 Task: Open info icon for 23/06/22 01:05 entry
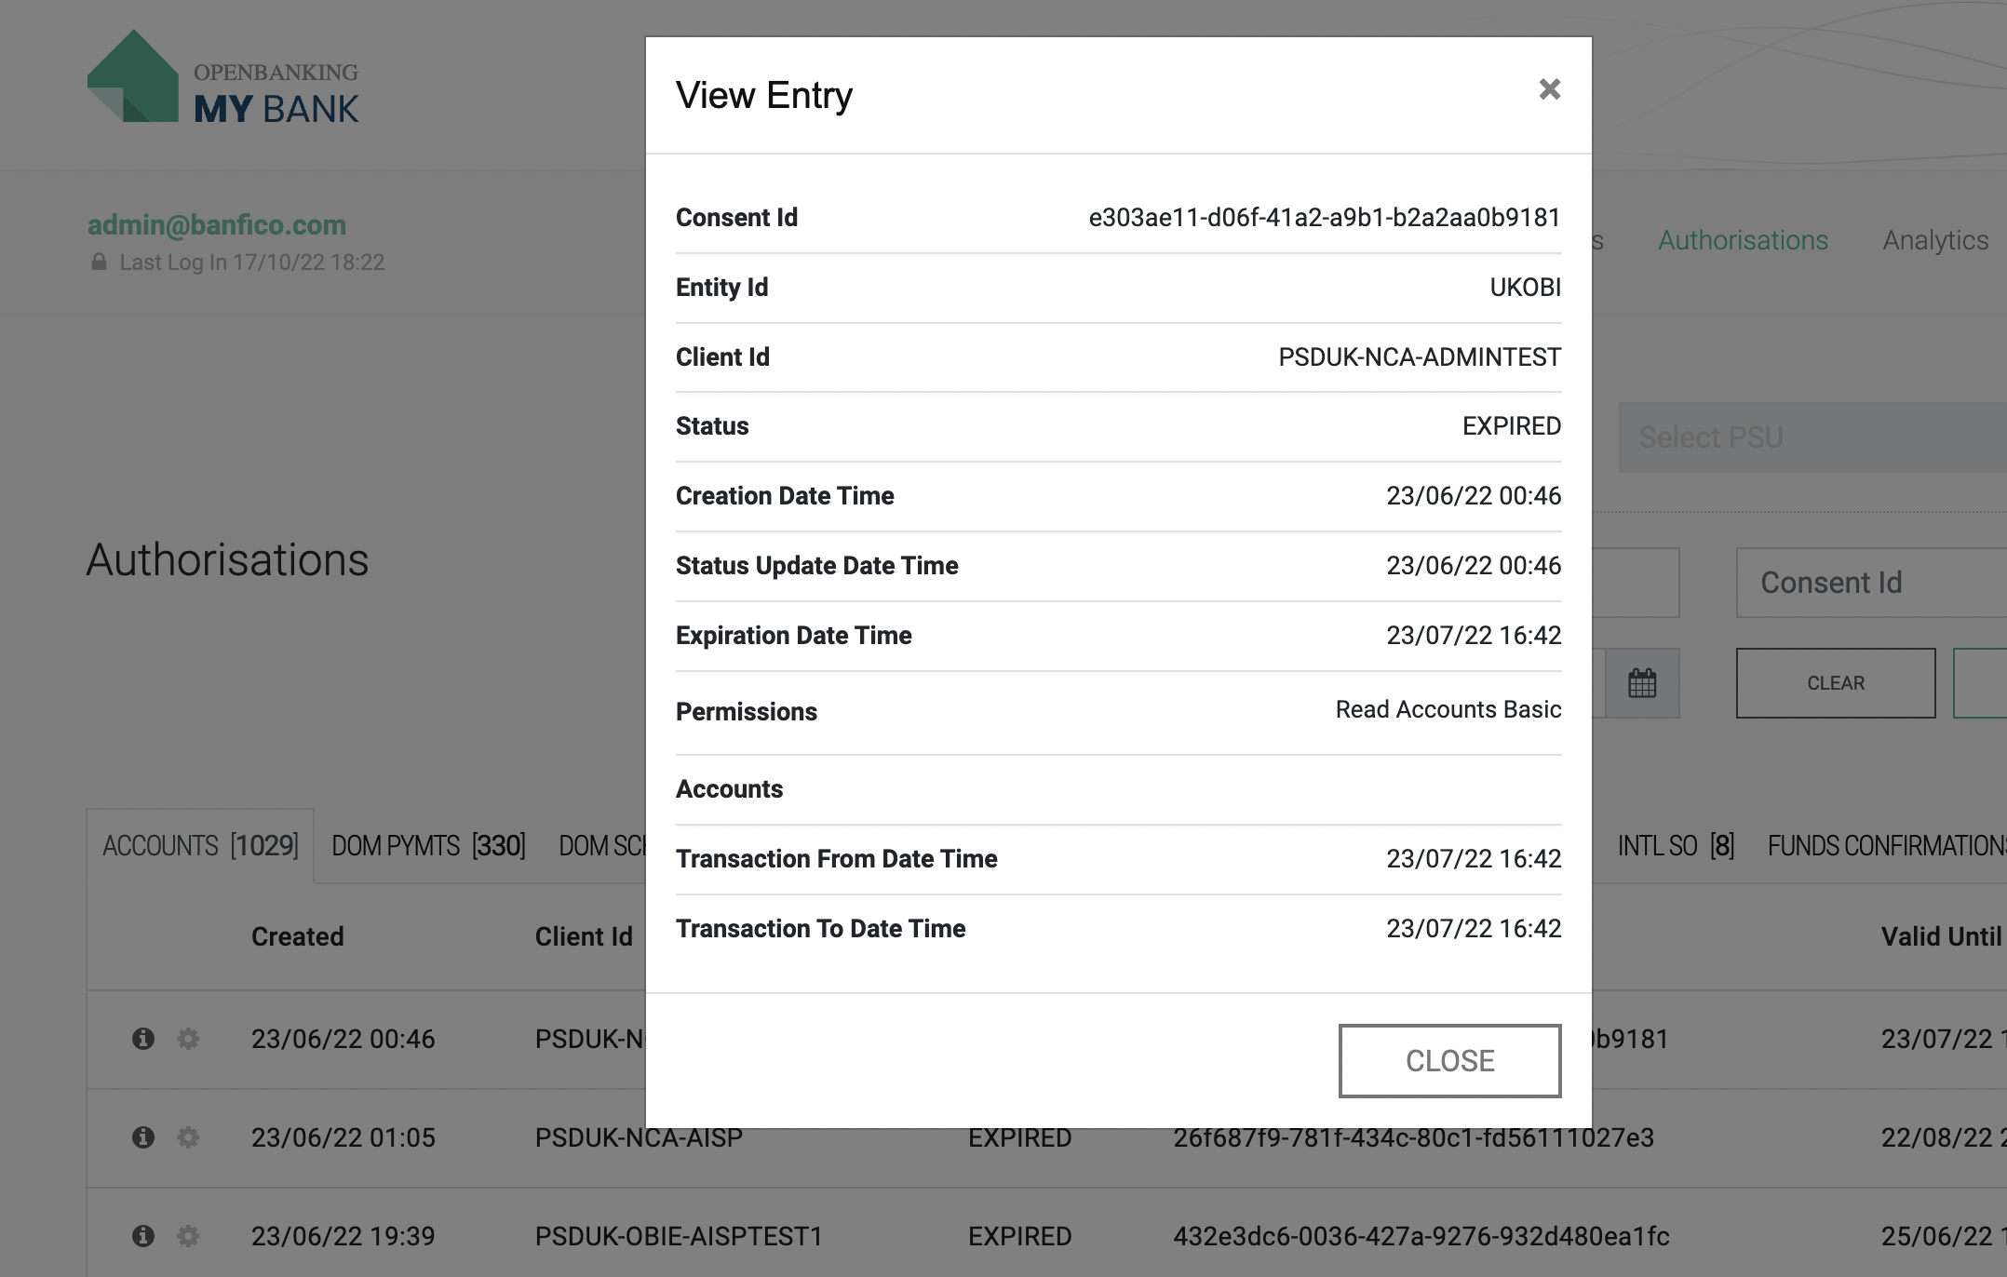coord(143,1136)
